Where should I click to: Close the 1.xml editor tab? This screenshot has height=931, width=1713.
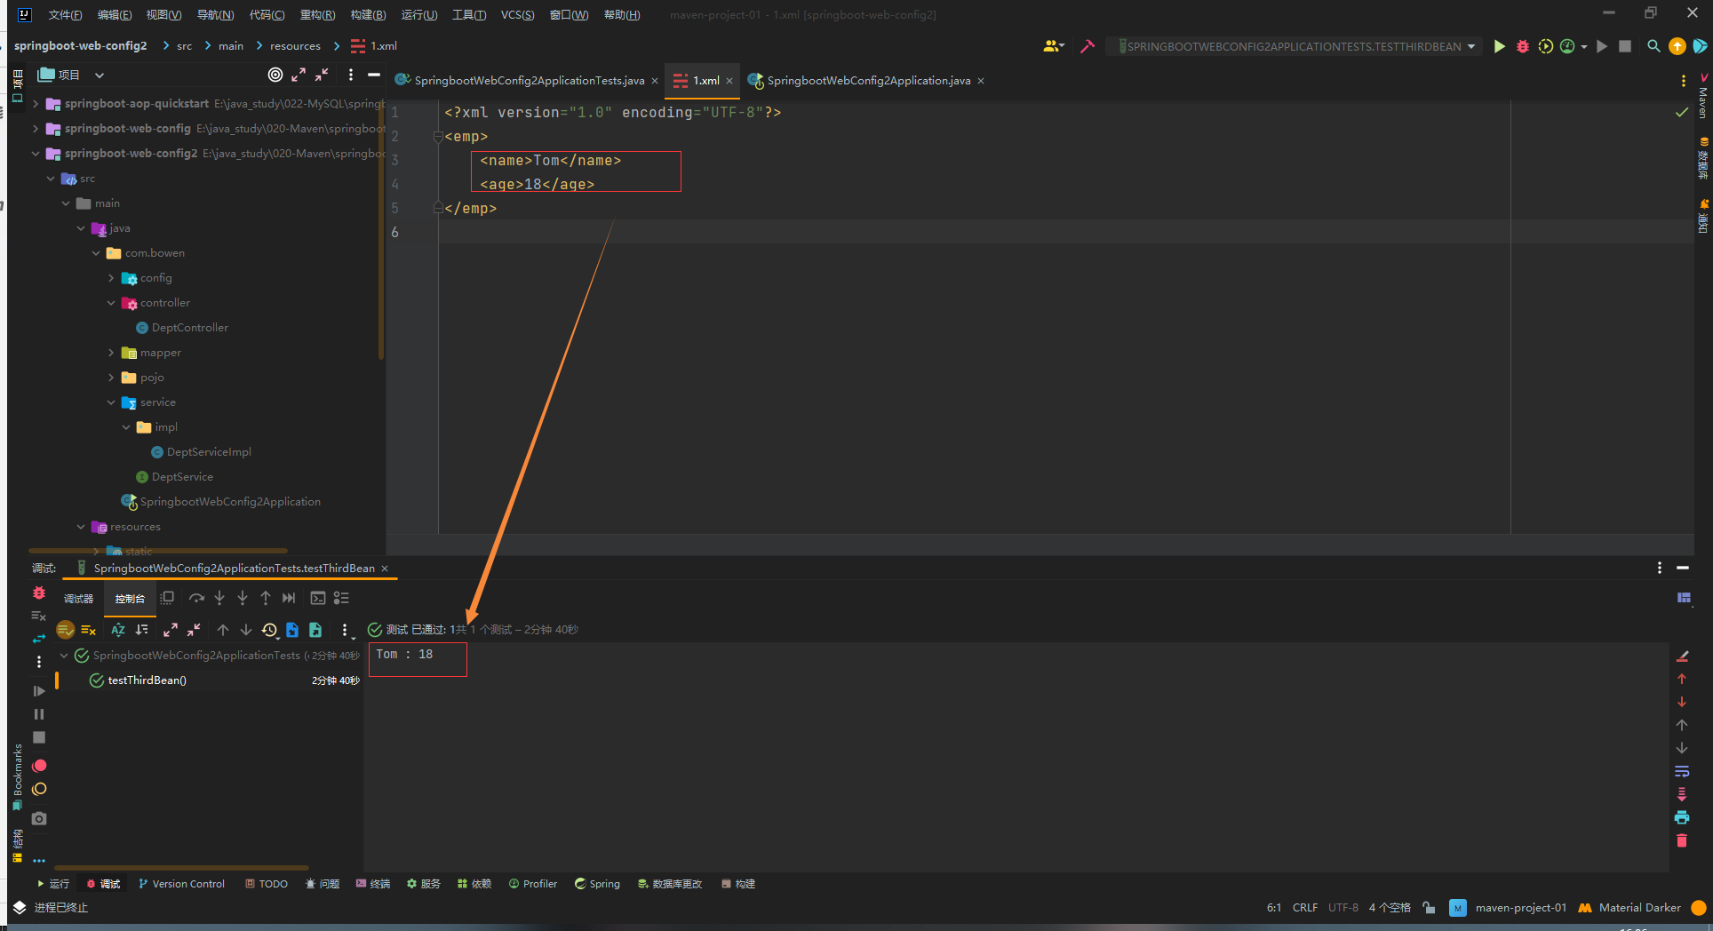click(x=729, y=81)
